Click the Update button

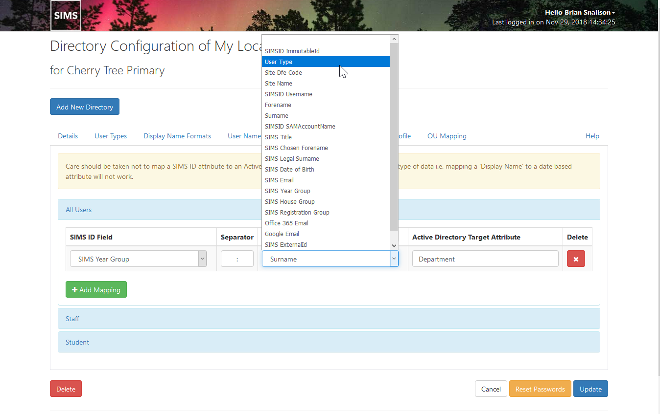pos(590,389)
